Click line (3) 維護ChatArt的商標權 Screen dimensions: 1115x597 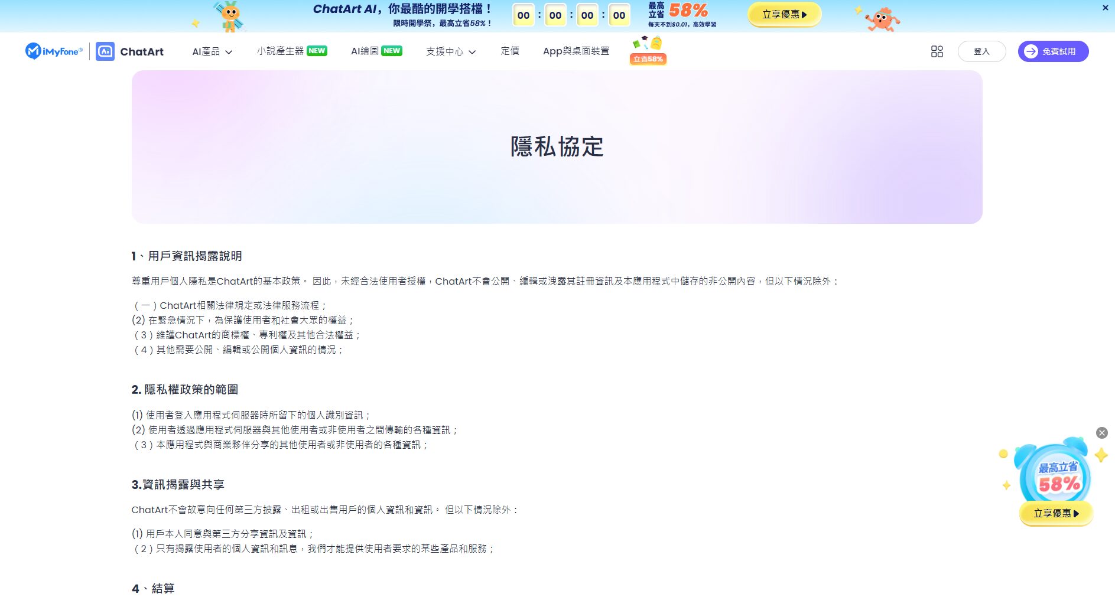click(247, 335)
